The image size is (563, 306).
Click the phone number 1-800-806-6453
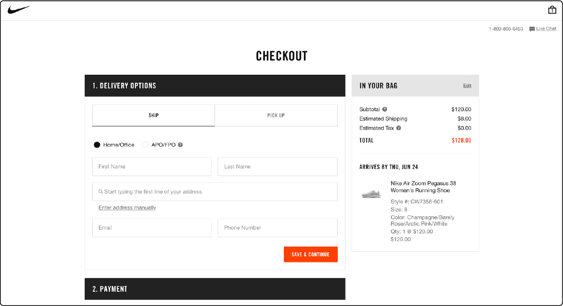coord(506,29)
